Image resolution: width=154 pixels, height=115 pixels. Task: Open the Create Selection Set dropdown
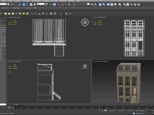pyautogui.click(x=88, y=4)
